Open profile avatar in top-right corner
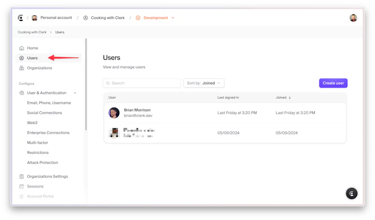The height and width of the screenshot is (220, 375). tap(353, 18)
